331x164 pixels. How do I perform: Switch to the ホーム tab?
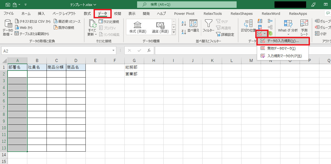pyautogui.click(x=26, y=13)
